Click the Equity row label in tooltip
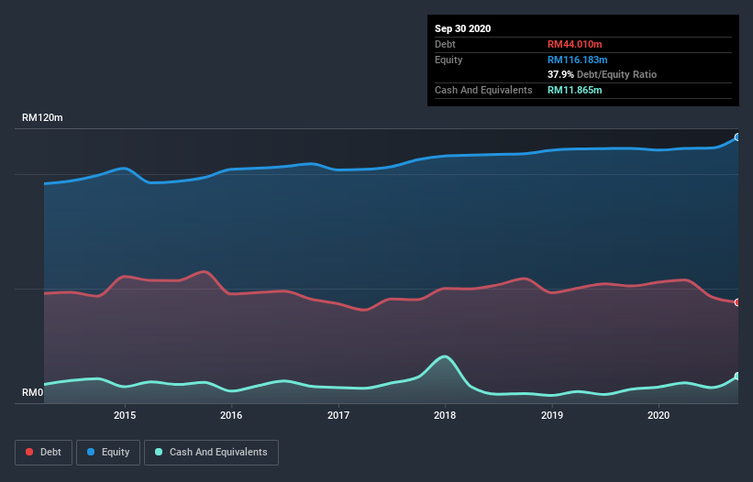The width and height of the screenshot is (753, 482). coord(448,60)
